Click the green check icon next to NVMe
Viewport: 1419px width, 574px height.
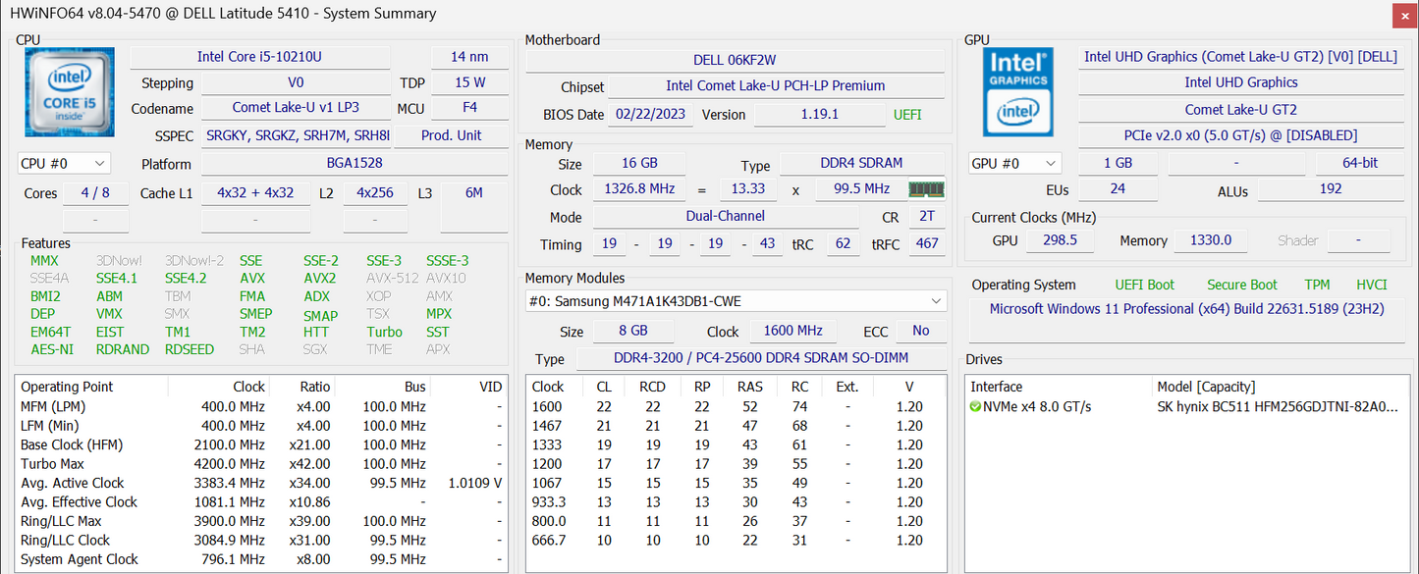click(x=975, y=406)
